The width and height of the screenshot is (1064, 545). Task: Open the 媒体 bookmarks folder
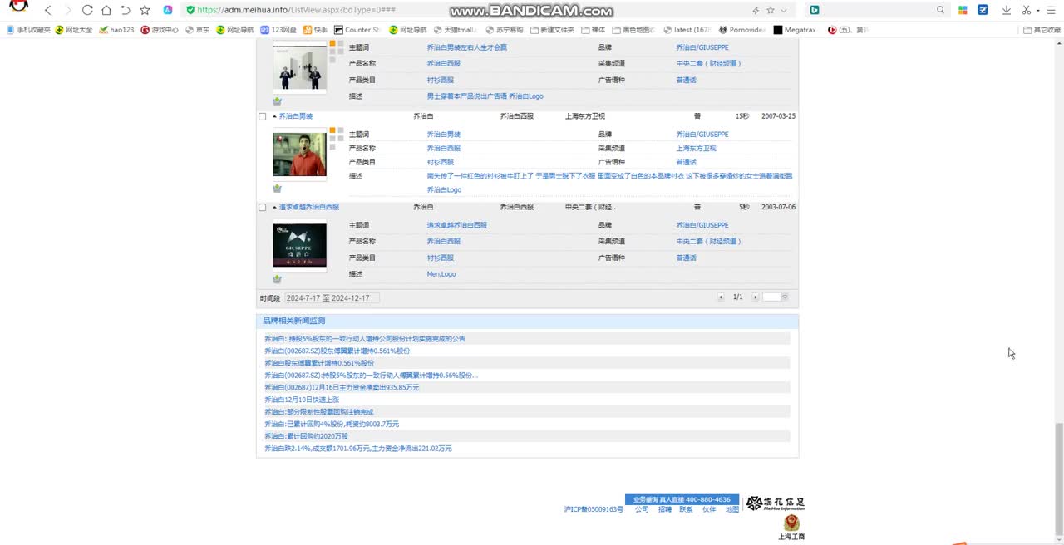tap(593, 30)
